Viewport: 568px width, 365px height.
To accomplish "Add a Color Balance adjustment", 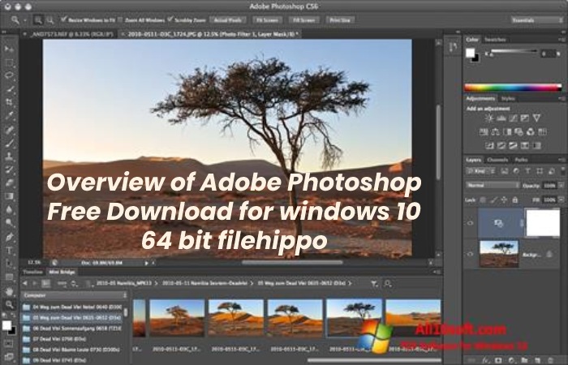I will click(495, 131).
